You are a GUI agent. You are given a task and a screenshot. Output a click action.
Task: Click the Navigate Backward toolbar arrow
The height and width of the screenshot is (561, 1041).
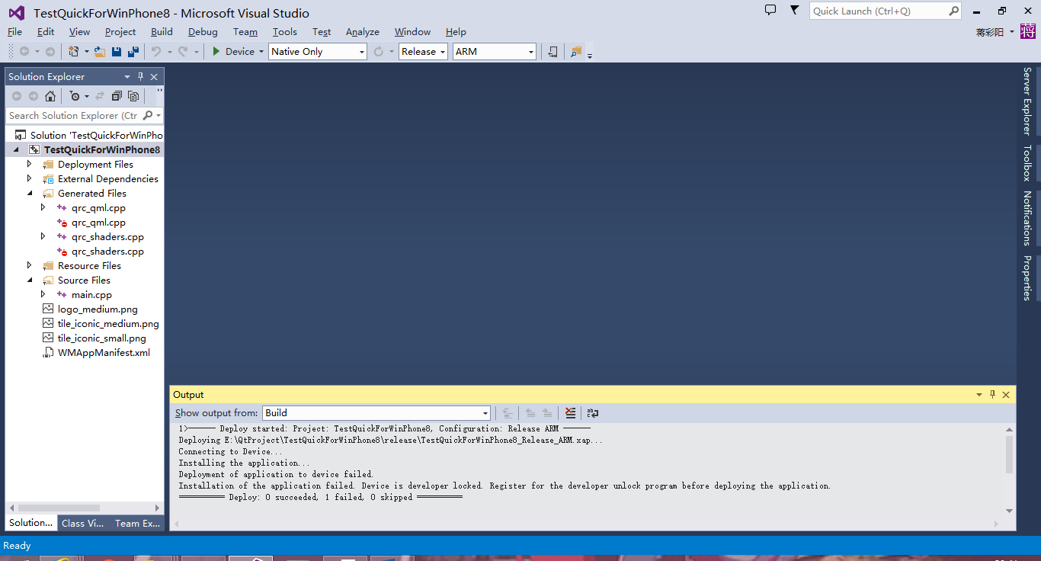(x=24, y=52)
